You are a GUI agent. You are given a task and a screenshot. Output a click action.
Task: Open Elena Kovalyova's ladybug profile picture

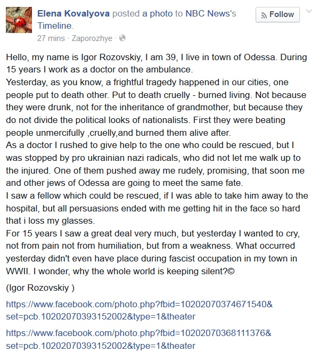point(19,20)
